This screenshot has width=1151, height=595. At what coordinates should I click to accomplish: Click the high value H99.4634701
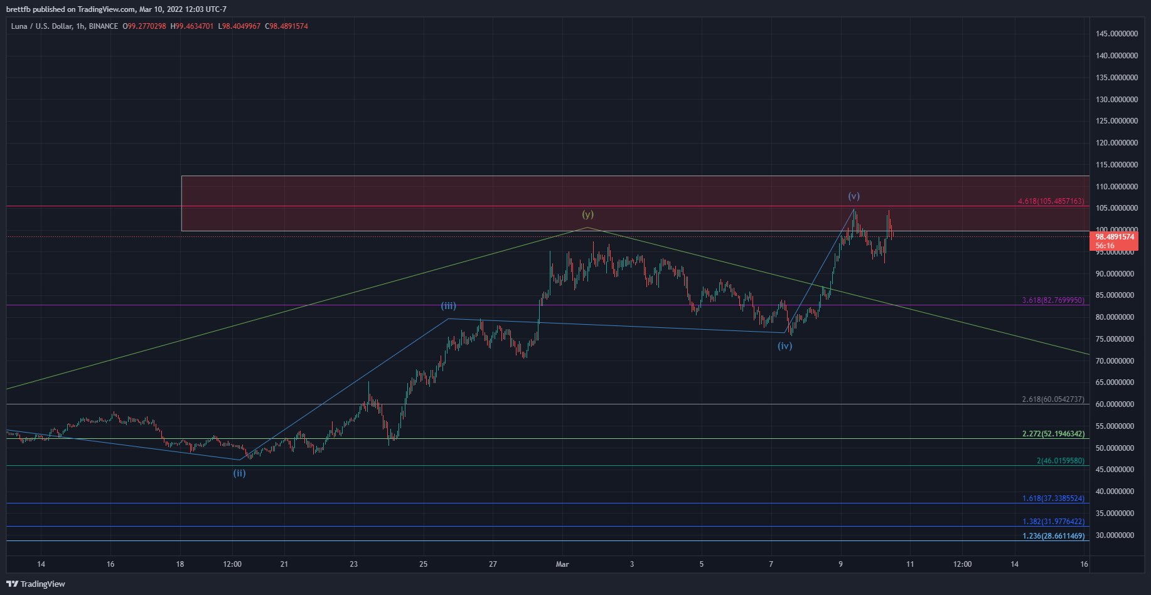click(x=192, y=26)
